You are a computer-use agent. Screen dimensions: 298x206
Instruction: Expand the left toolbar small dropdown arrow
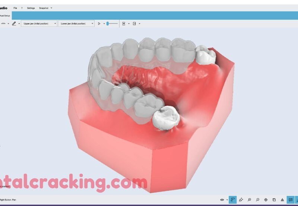(8, 23)
